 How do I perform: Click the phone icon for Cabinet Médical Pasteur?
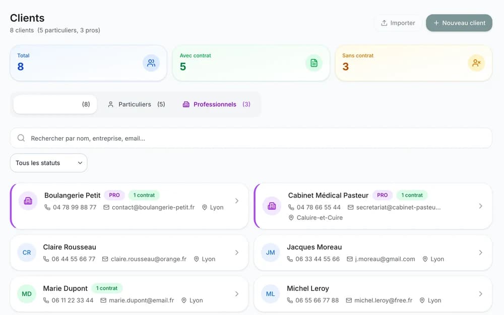[x=291, y=207]
